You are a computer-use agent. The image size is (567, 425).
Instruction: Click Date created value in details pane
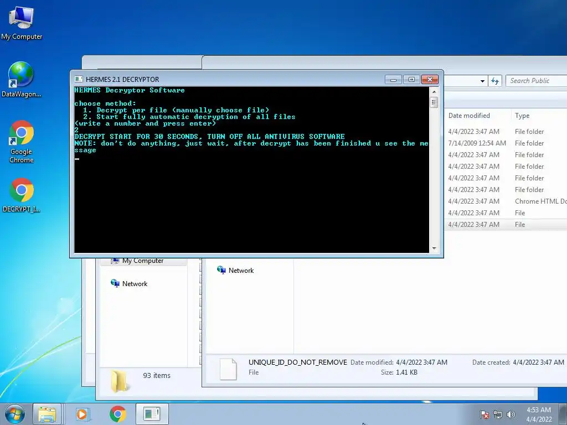538,362
